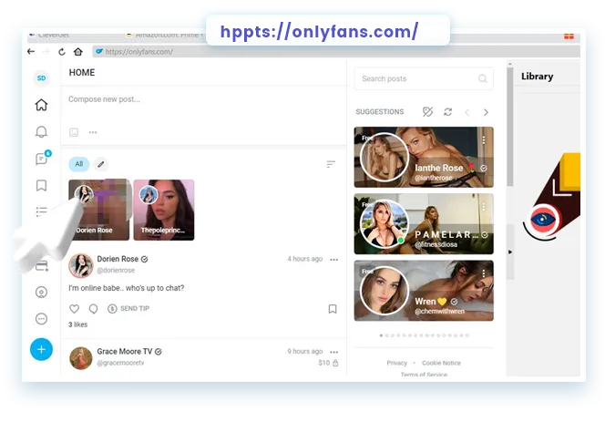Click the Search posts field
Image resolution: width=605 pixels, height=422 pixels.
pos(424,78)
